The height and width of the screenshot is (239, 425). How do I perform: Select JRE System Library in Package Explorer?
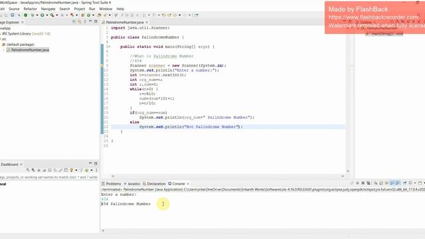26,34
